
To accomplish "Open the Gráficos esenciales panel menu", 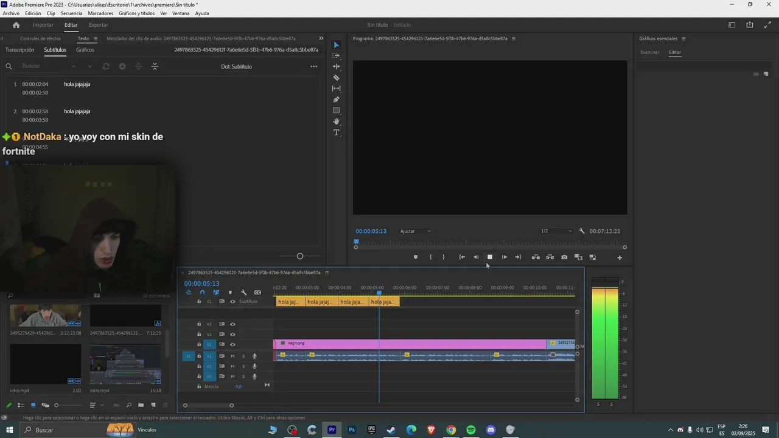I will [x=683, y=39].
